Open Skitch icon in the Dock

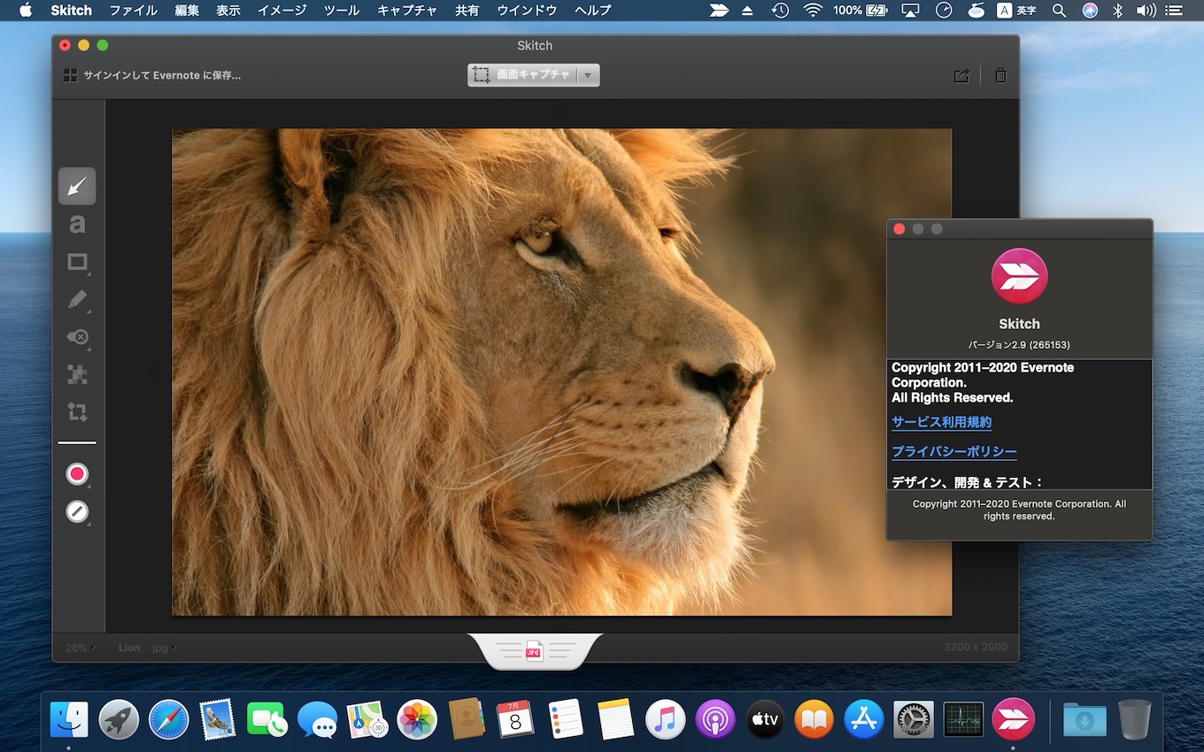click(x=1014, y=719)
